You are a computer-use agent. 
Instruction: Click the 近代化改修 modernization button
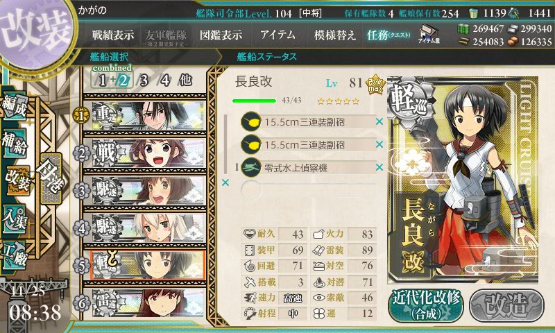426,305
